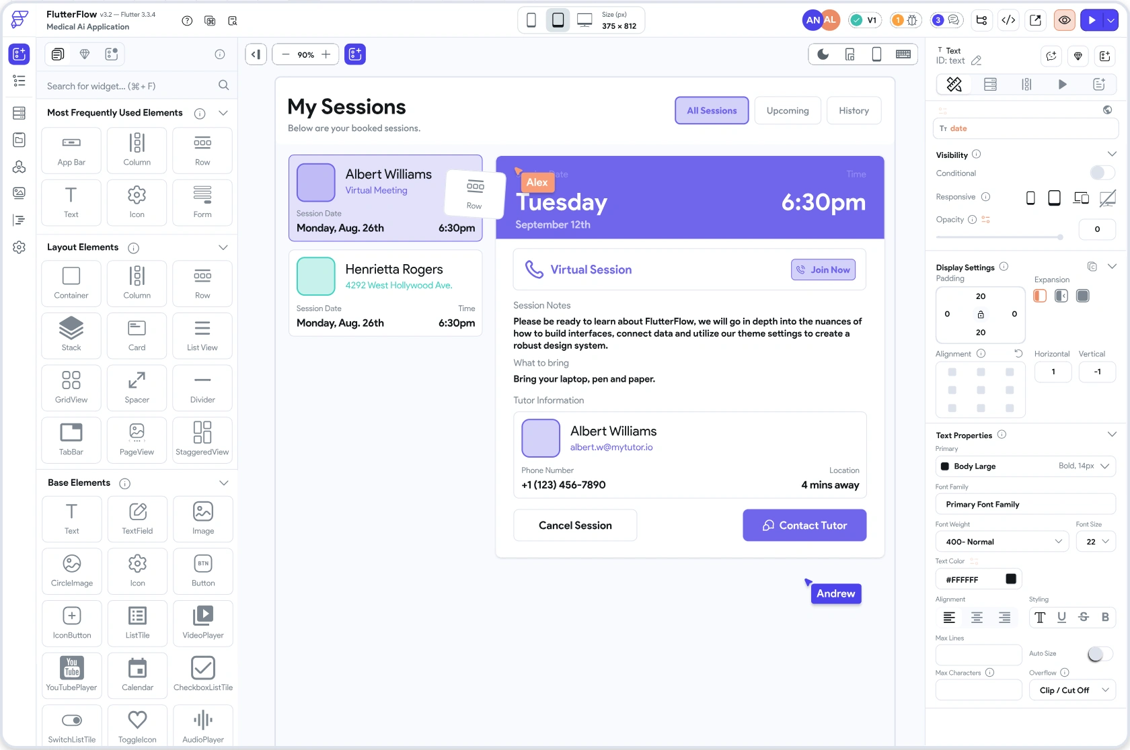This screenshot has width=1130, height=750.
Task: Click the Cancel Session button
Action: (x=575, y=526)
